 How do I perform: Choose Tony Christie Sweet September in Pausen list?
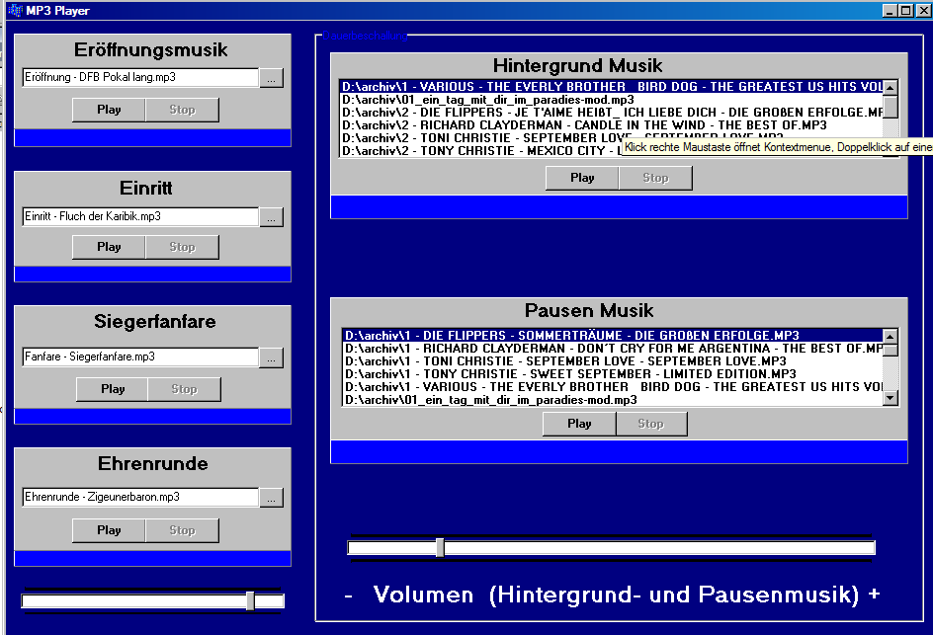click(x=568, y=374)
